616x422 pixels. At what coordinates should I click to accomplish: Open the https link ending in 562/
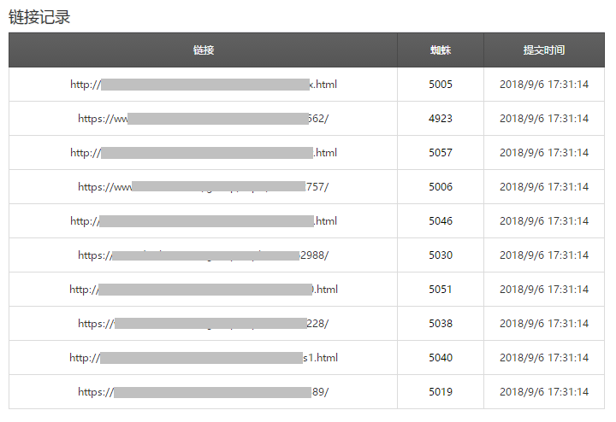tap(204, 119)
